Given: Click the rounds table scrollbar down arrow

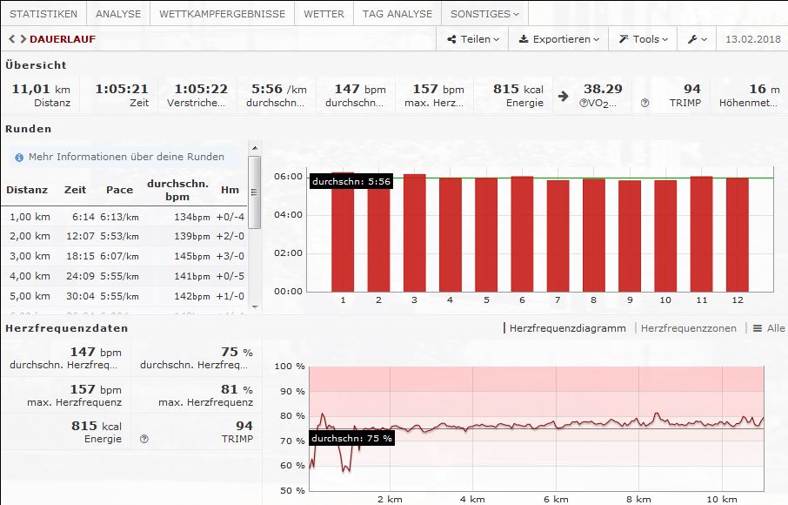Looking at the screenshot, I should (254, 306).
